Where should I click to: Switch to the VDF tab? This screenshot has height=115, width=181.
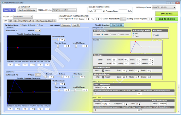click(11, 21)
